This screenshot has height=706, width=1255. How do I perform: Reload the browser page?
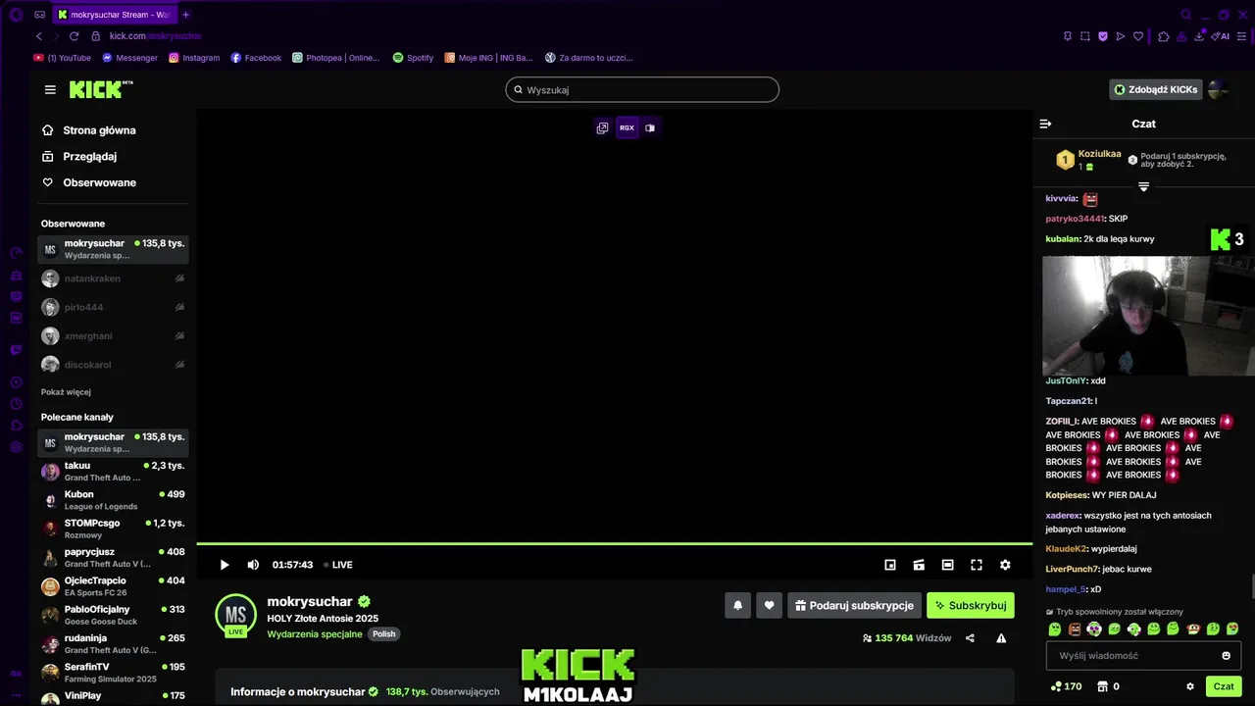(x=75, y=36)
